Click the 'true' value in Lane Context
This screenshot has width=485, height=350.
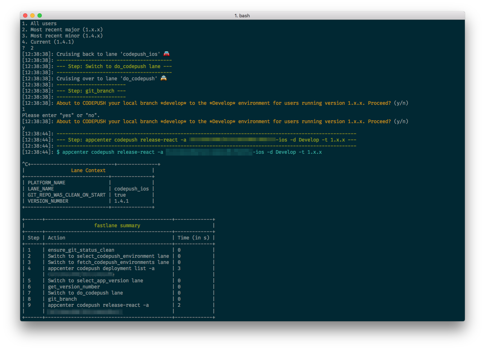(120, 195)
